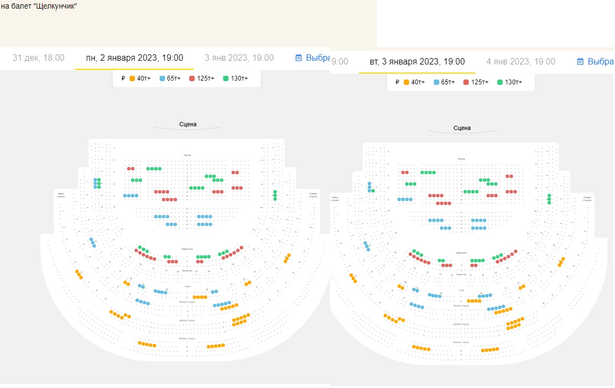Select the 3 янв 2023, 19:00 tab
Image resolution: width=615 pixels, height=388 pixels.
pyautogui.click(x=239, y=58)
